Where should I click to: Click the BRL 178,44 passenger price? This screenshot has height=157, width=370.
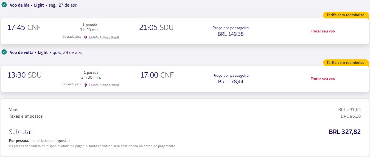point(231,82)
